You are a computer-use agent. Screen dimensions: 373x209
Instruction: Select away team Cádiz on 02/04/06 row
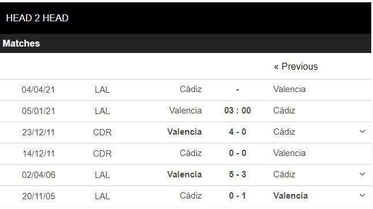tap(284, 174)
